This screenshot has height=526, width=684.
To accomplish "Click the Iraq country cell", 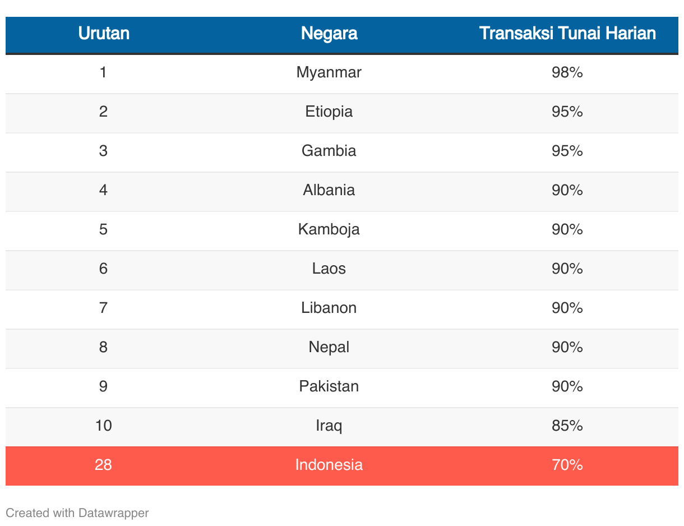I will point(329,426).
